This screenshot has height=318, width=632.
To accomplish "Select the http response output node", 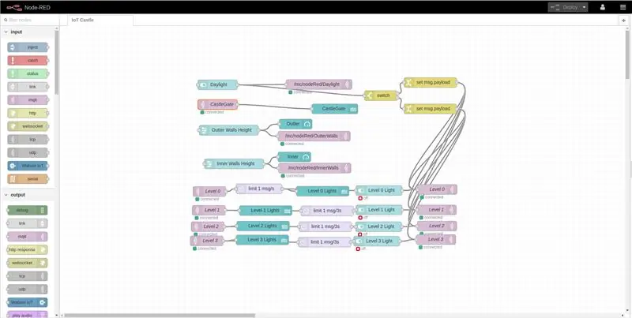I will [27, 249].
